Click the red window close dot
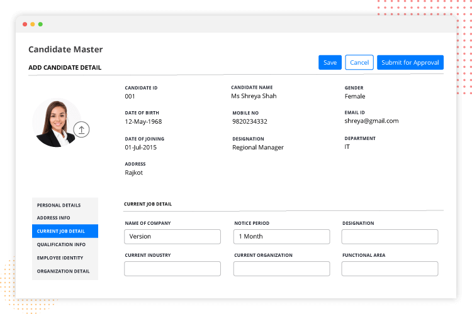Viewport: 472px width, 314px height. pyautogui.click(x=25, y=24)
